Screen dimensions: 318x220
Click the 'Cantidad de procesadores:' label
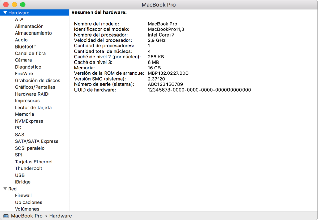point(104,46)
